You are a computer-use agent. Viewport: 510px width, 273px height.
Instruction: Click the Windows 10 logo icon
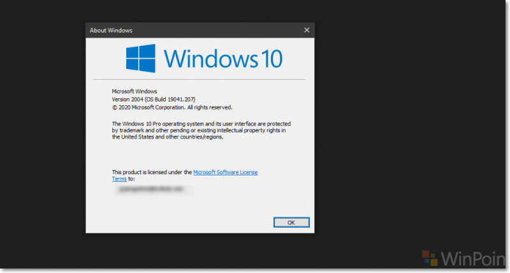coord(140,58)
